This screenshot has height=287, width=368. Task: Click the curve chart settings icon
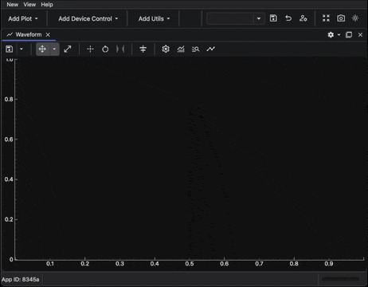click(x=181, y=49)
